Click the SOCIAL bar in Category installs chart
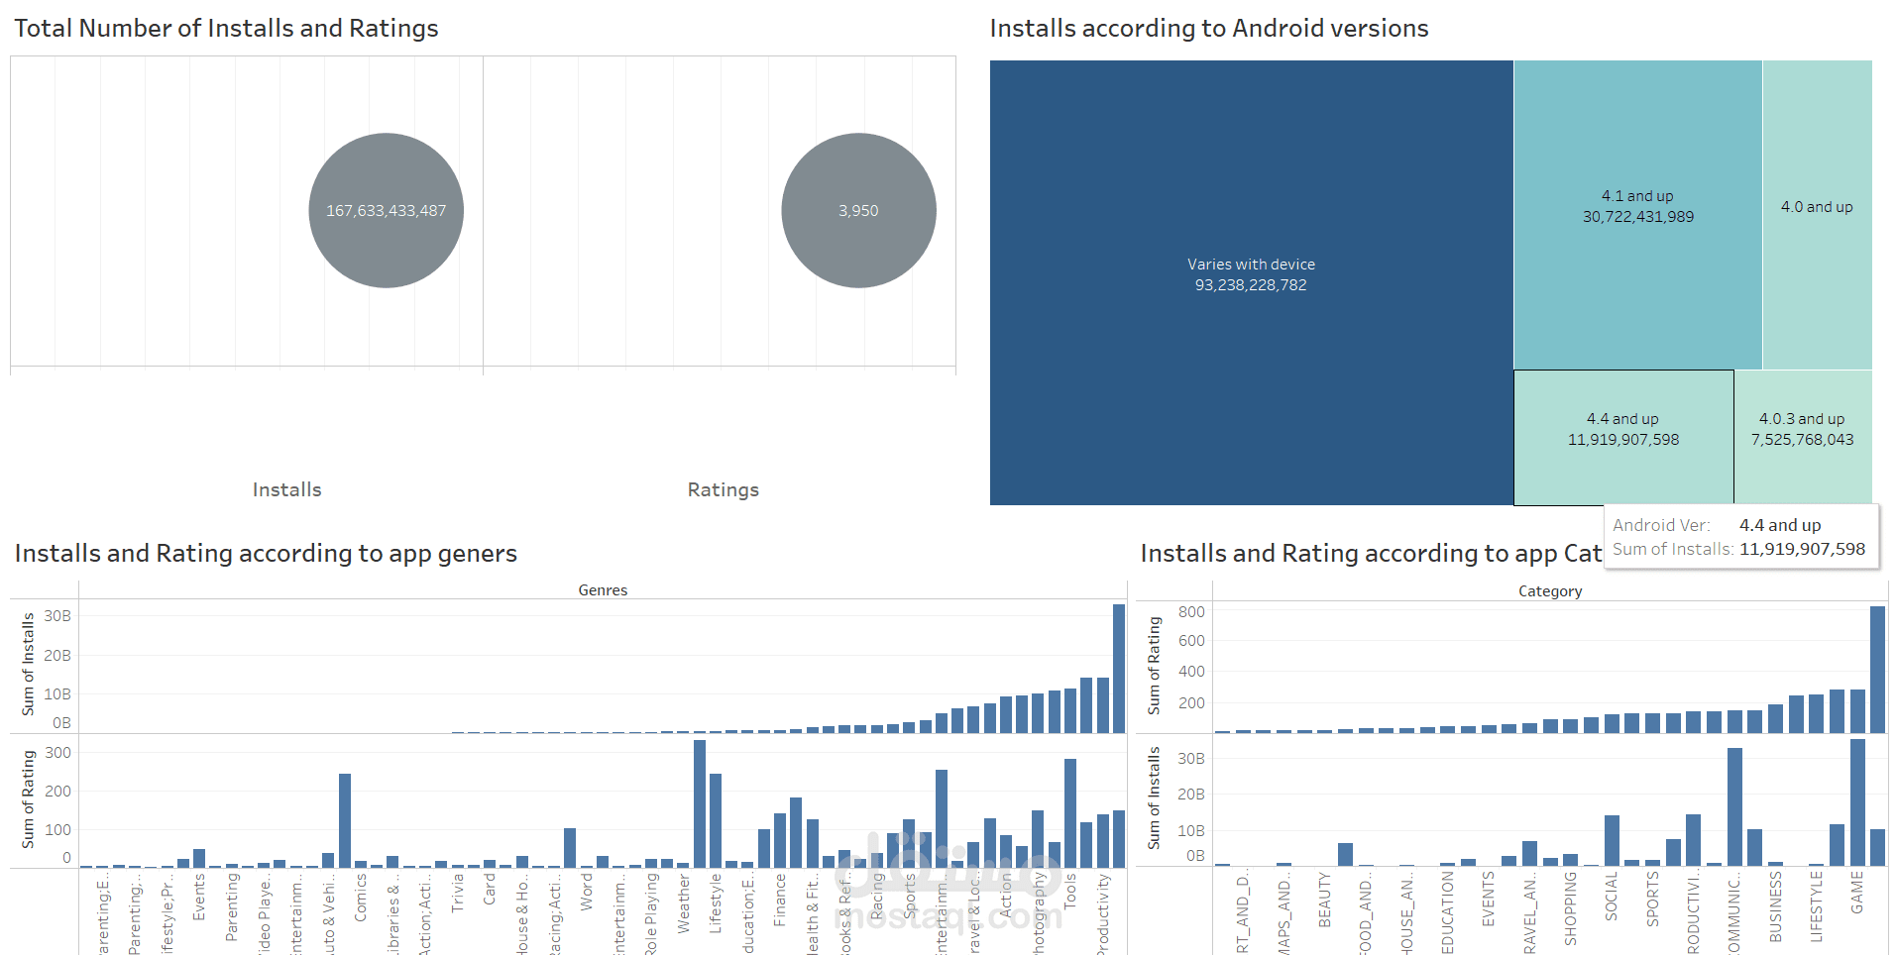Screen dimensions: 1897x955 (x=1612, y=840)
